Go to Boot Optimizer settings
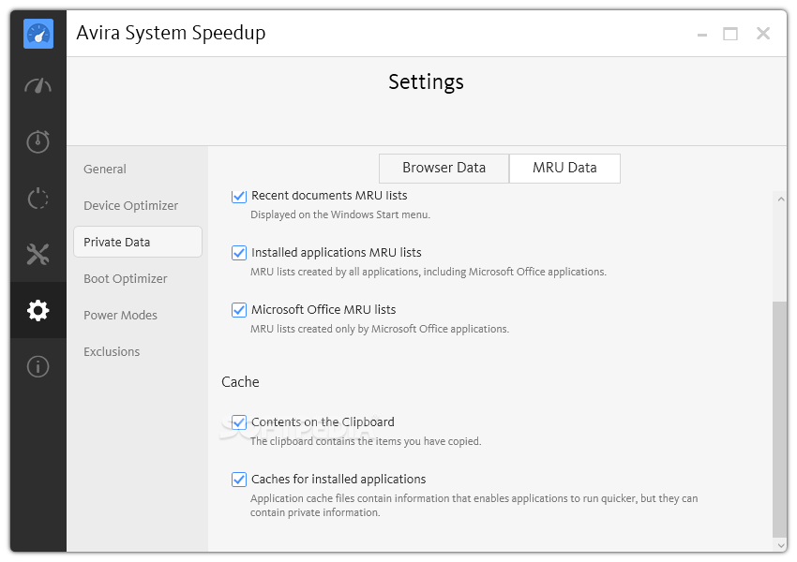This screenshot has width=797, height=562. [x=125, y=279]
